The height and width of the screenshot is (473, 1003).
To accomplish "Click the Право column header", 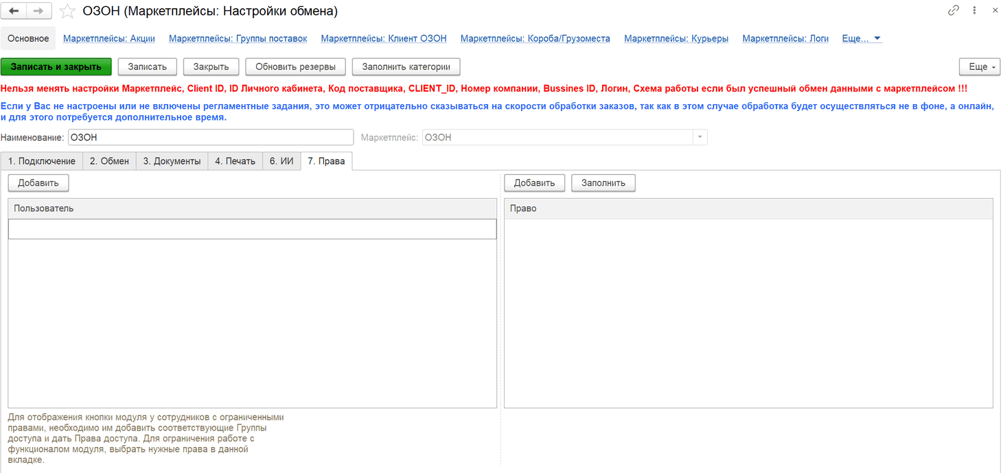I will 748,208.
